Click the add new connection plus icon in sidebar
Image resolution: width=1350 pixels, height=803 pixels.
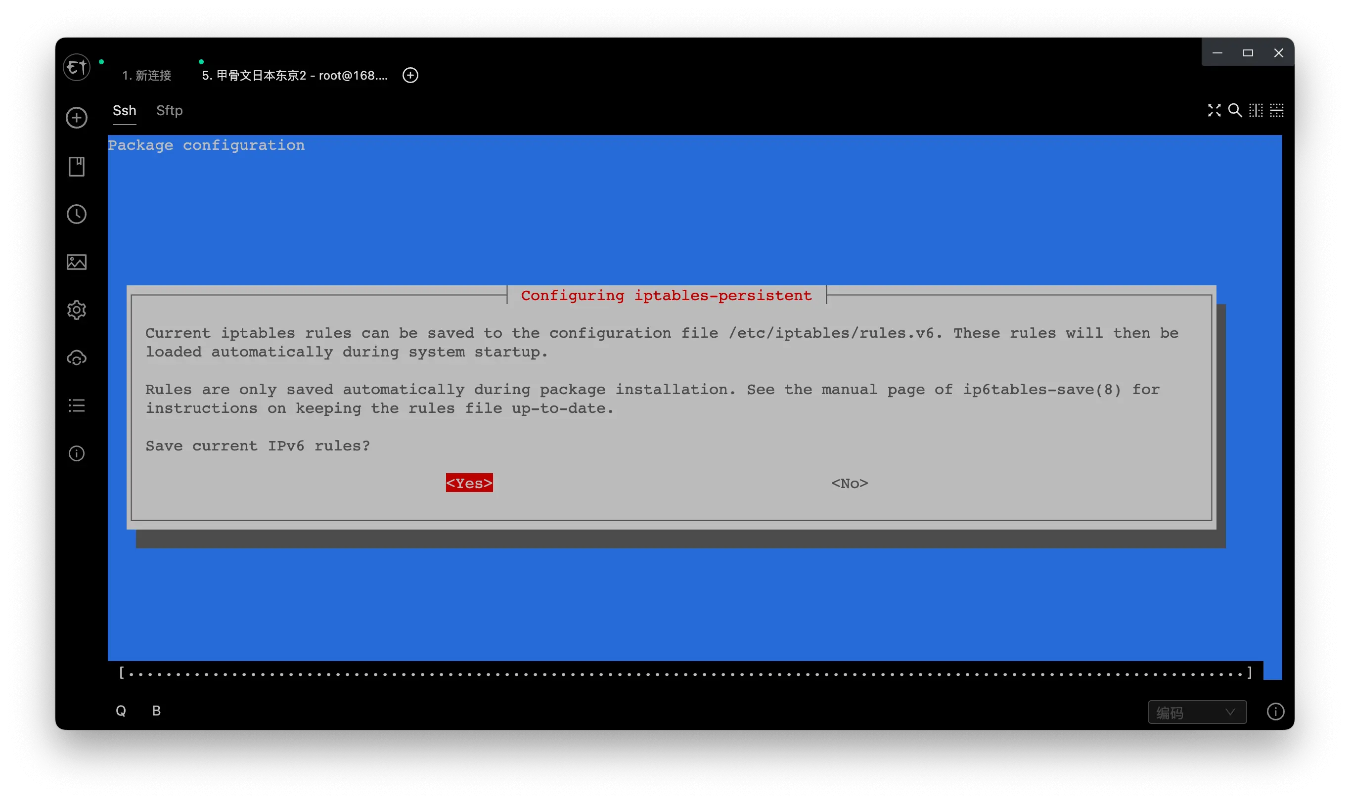point(76,117)
